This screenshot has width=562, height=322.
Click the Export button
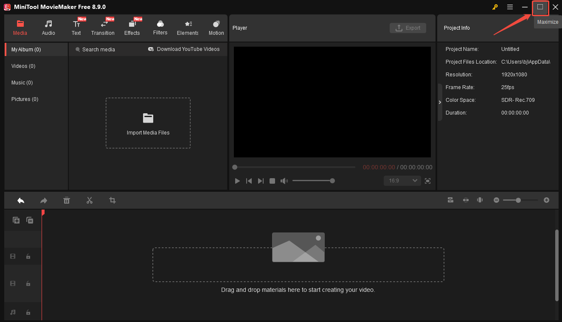pos(408,28)
